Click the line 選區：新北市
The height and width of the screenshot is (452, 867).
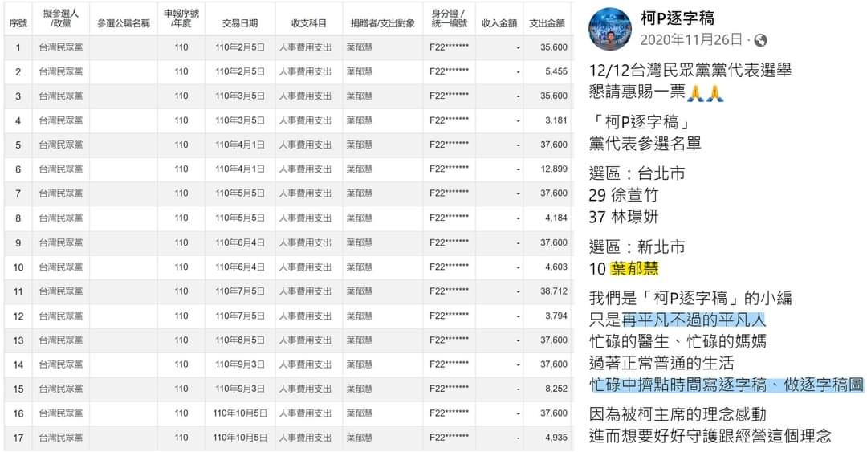pyautogui.click(x=637, y=246)
